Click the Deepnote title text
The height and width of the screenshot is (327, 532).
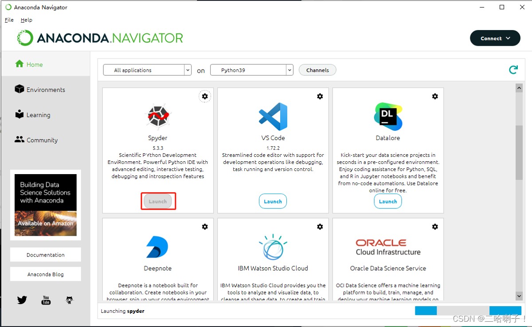pos(157,269)
